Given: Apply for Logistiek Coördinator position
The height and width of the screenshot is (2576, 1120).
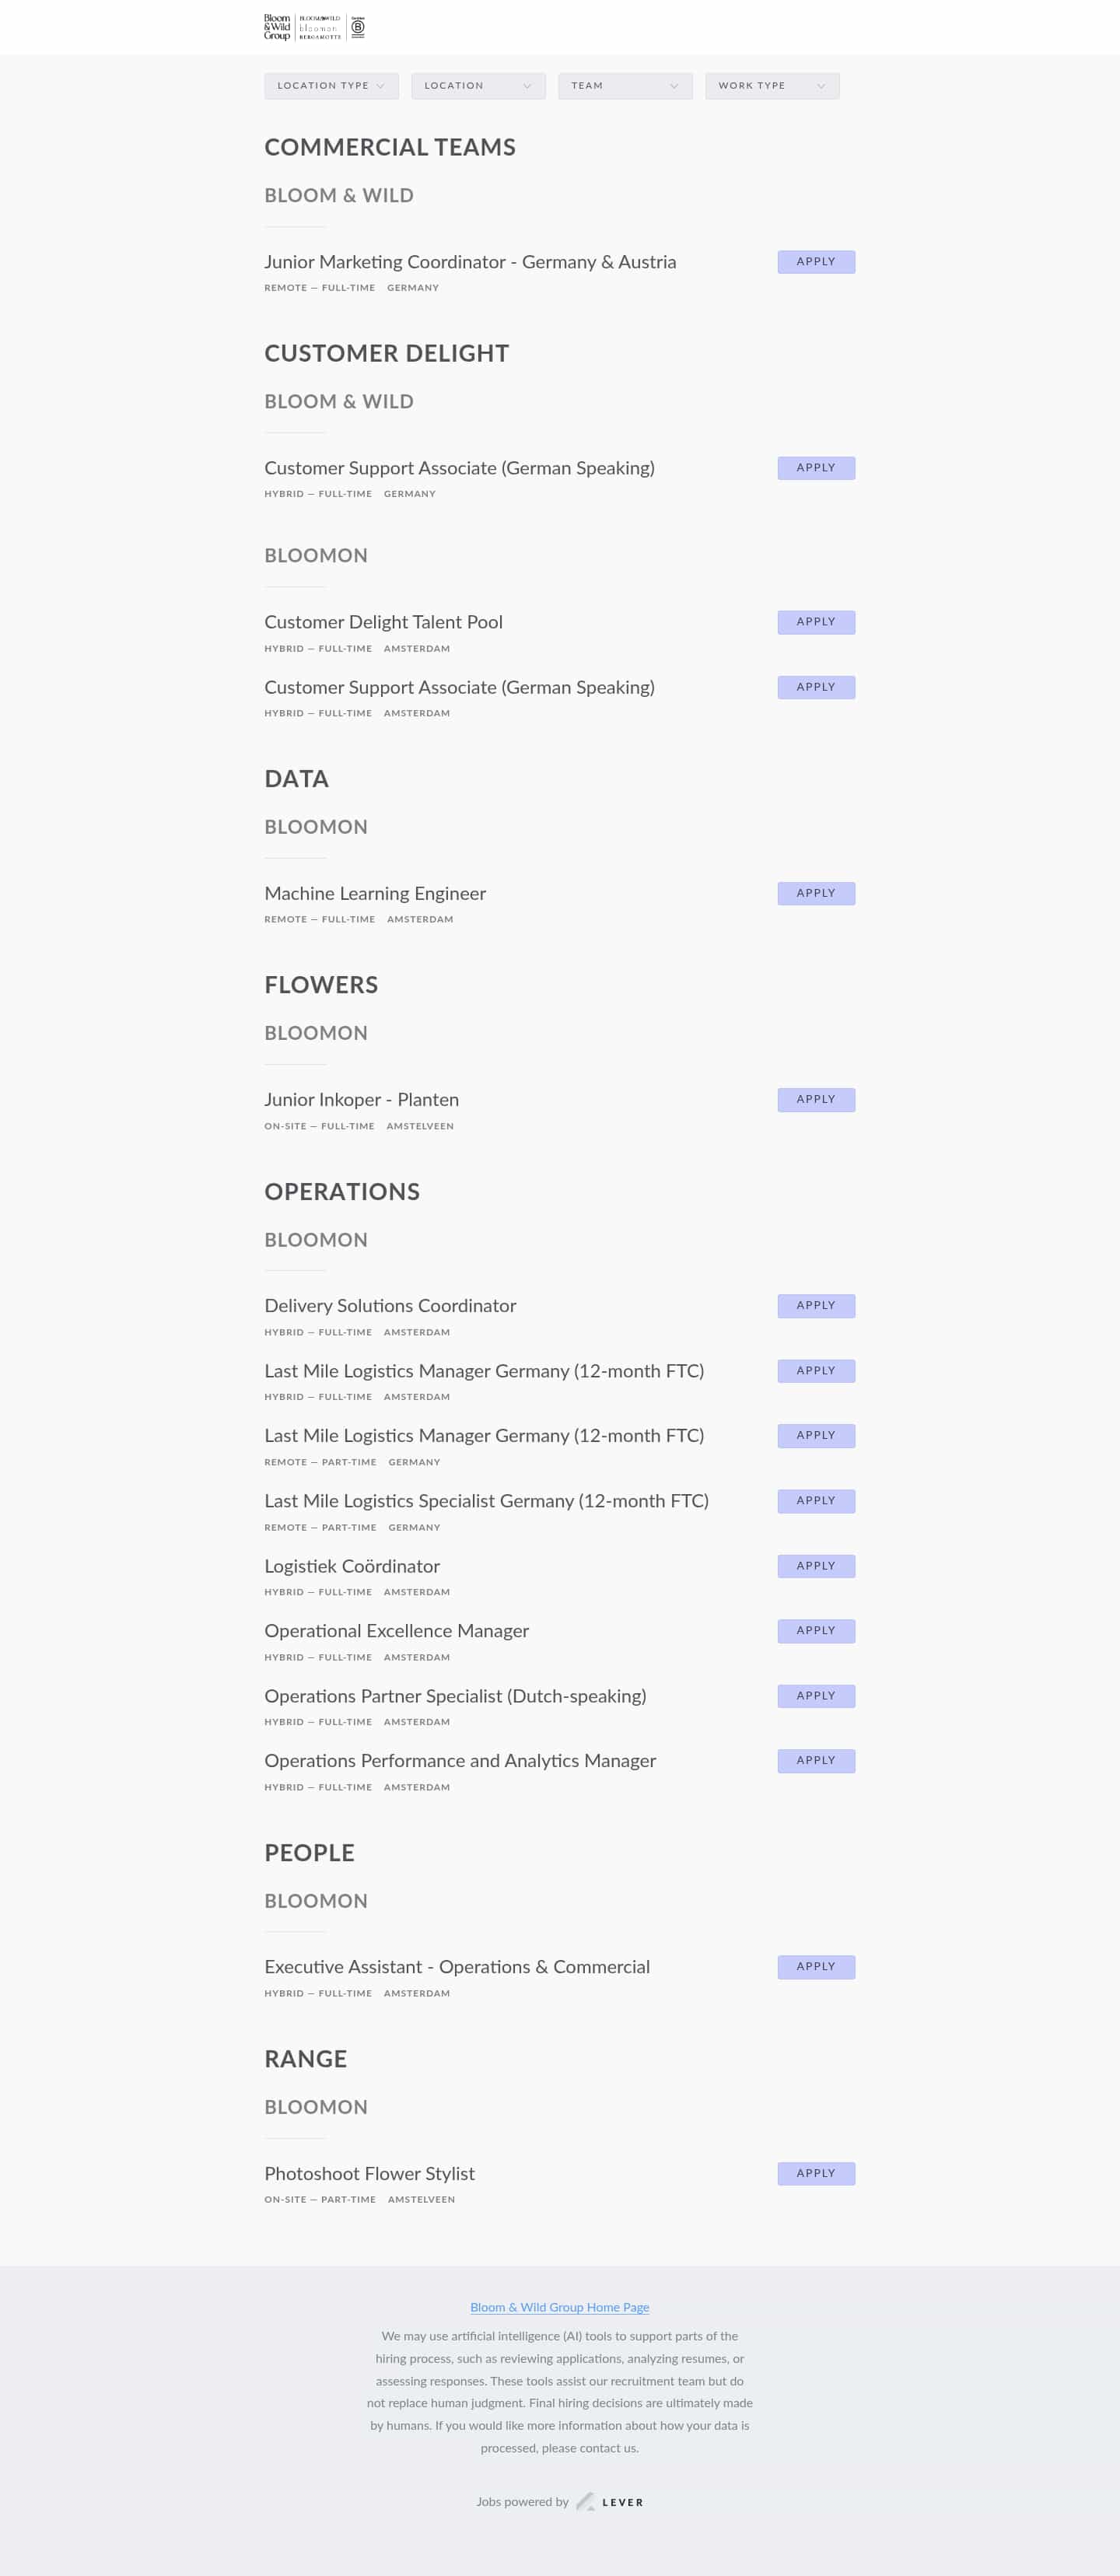Looking at the screenshot, I should (816, 1566).
